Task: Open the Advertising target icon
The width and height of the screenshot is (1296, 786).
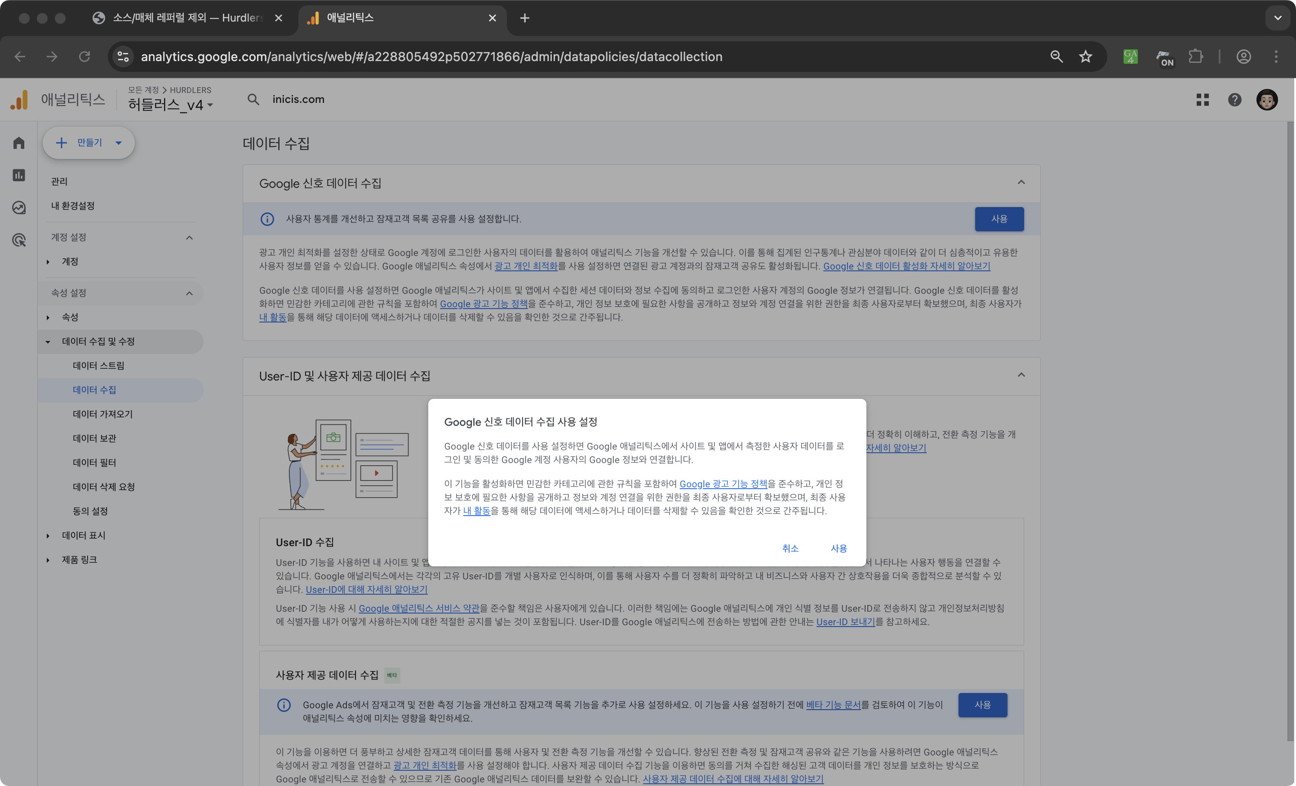Action: coord(19,240)
